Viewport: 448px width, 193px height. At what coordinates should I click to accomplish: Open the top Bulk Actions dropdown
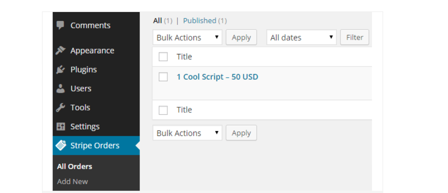pyautogui.click(x=187, y=37)
